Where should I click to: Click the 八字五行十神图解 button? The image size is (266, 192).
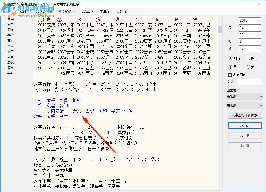click(x=245, y=115)
